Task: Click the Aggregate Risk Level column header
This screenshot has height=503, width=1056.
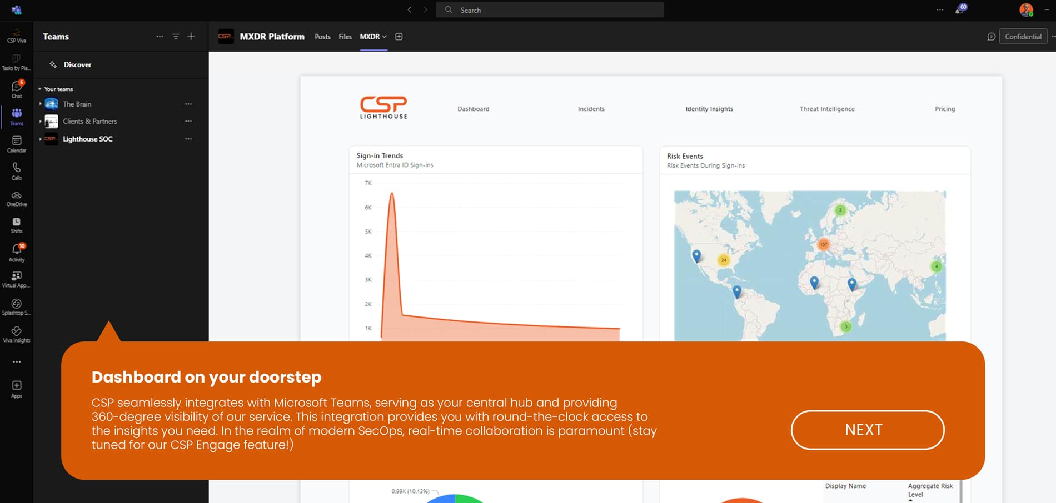Action: point(930,490)
